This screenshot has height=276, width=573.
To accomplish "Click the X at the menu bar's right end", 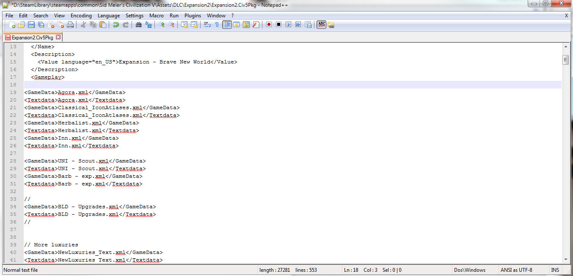I will 566,16.
